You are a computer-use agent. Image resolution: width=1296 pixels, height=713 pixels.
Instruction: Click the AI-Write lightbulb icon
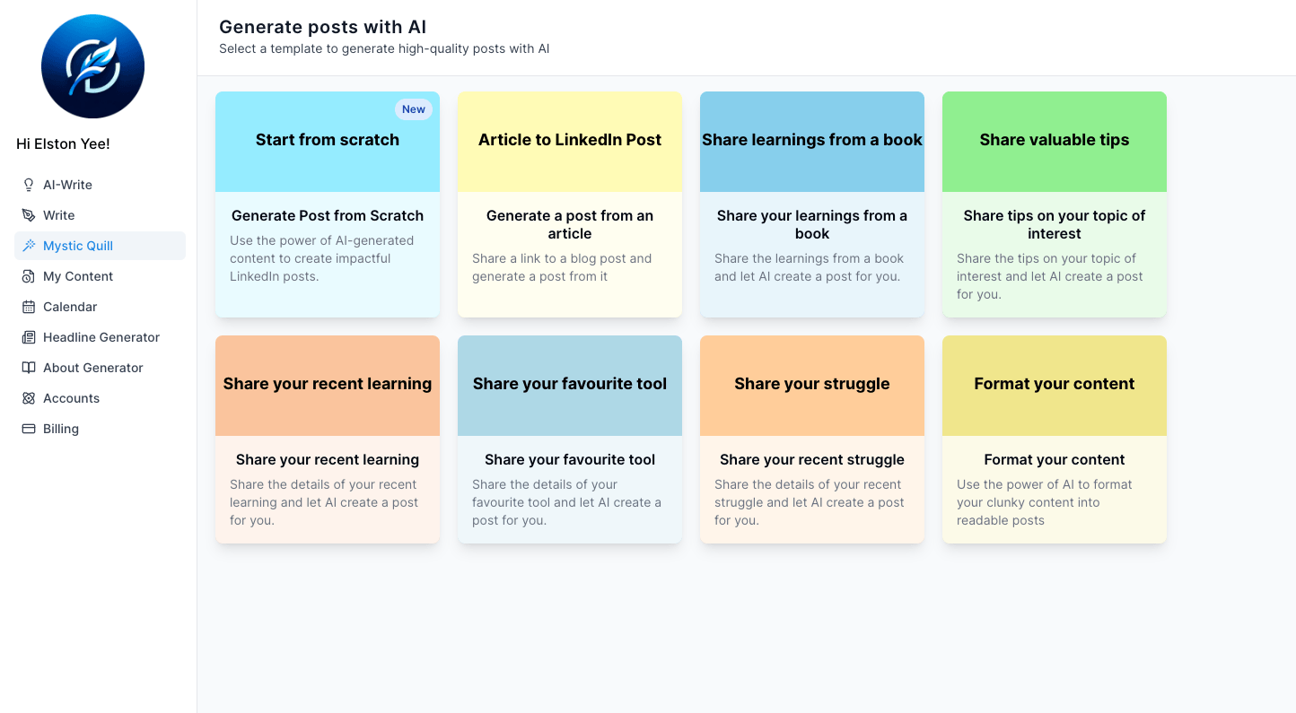point(29,185)
